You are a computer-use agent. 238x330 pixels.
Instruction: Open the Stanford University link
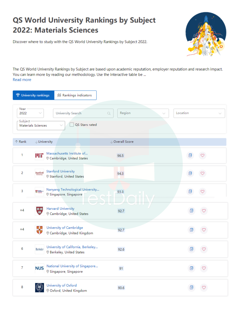pos(61,171)
